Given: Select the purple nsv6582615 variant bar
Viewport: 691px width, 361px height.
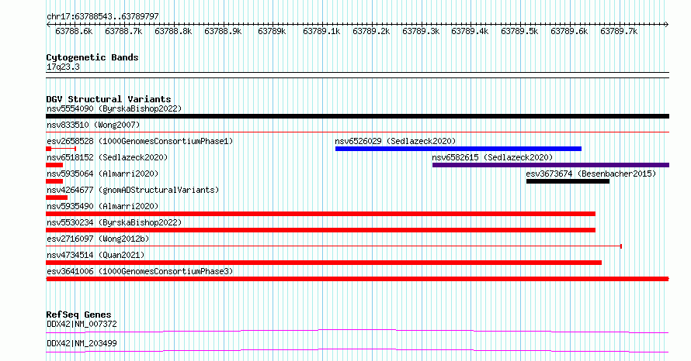Looking at the screenshot, I should (x=551, y=165).
